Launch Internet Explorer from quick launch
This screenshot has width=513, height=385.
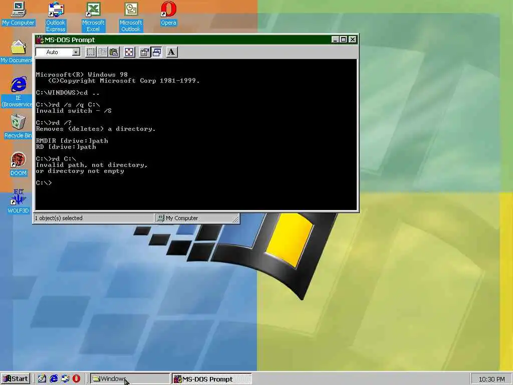(x=54, y=379)
